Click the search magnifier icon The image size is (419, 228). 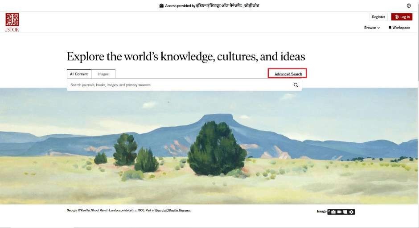296,85
